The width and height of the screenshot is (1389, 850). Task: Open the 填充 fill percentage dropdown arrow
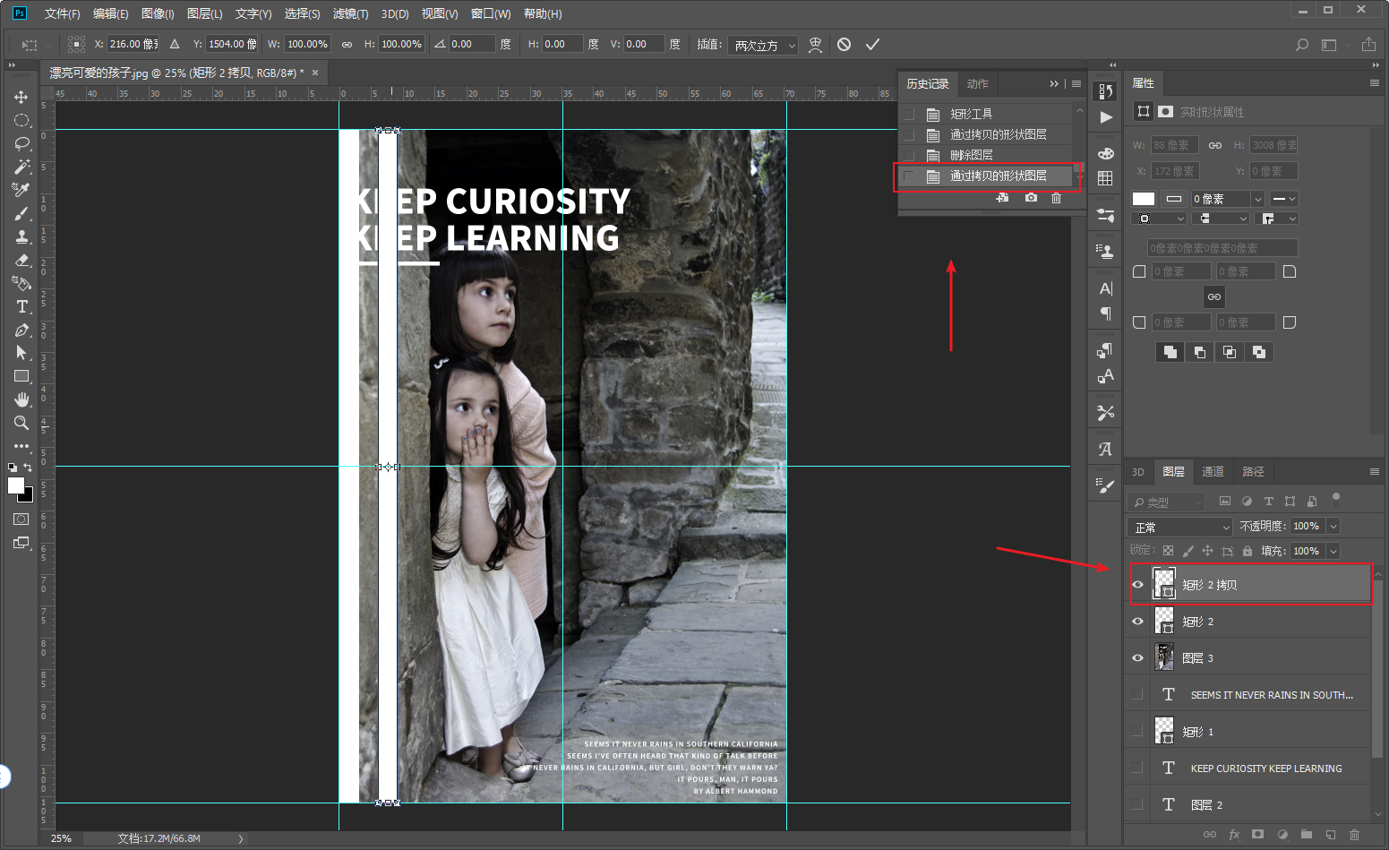tap(1333, 551)
